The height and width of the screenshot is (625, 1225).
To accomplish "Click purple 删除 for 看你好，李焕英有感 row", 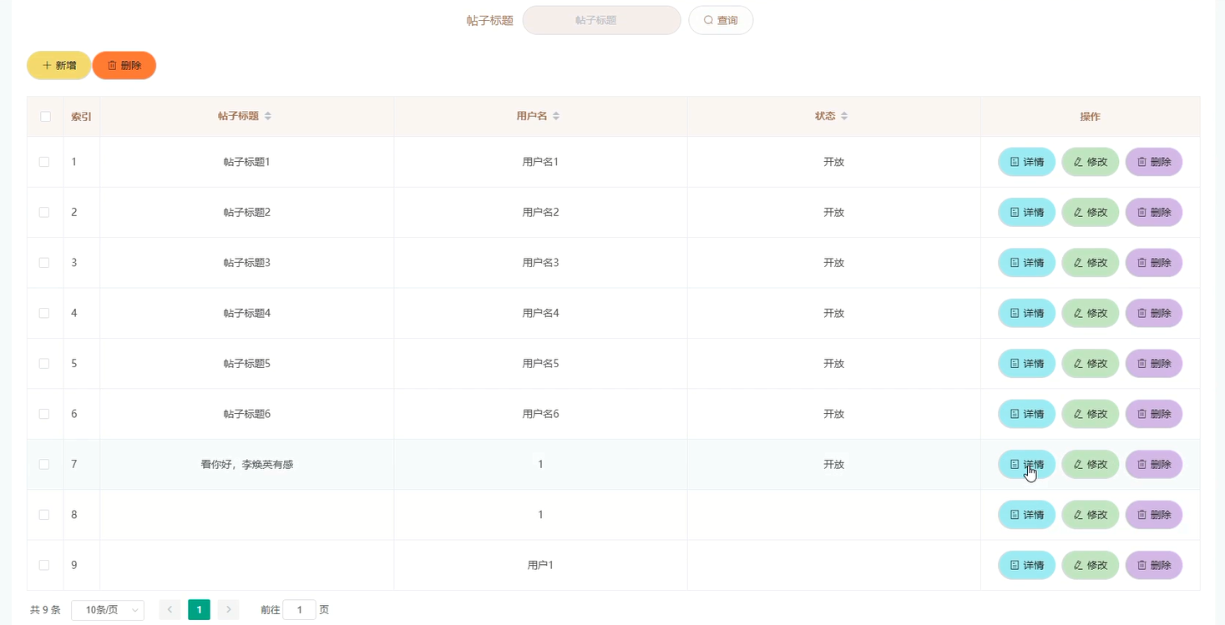I will pyautogui.click(x=1154, y=464).
